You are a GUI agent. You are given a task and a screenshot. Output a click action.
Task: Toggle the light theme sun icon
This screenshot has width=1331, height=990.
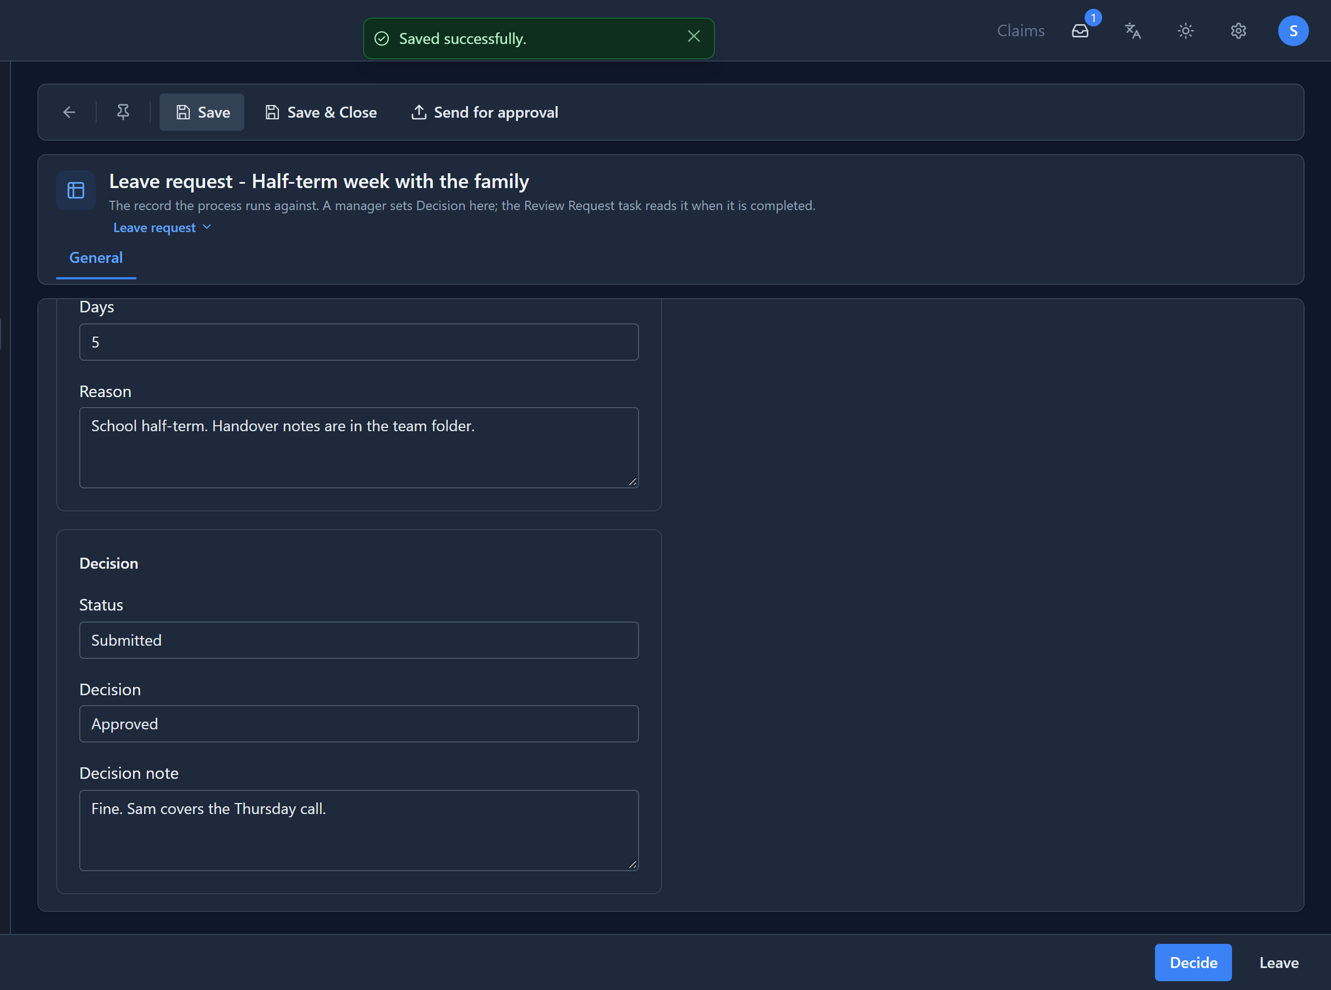click(1185, 31)
